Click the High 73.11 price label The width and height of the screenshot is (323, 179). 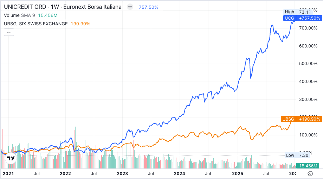pos(297,12)
